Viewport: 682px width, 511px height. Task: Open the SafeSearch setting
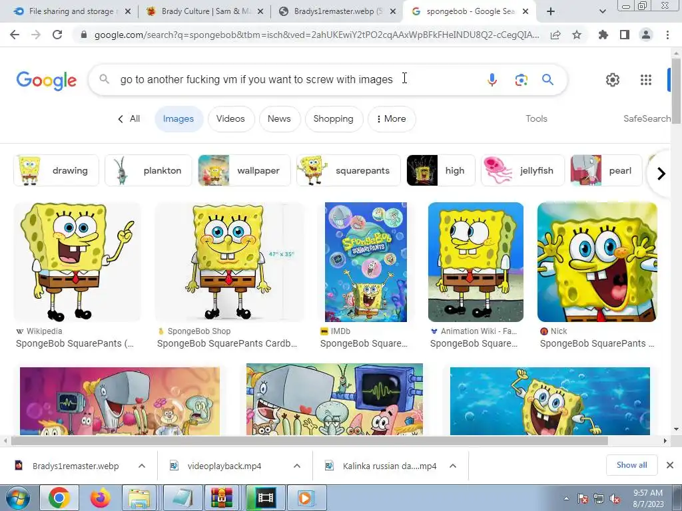point(647,118)
